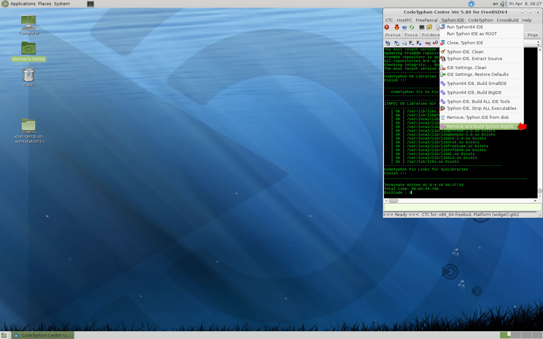This screenshot has width=543, height=339.
Task: Choose Close, Typhon IDE
Action: pos(482,43)
